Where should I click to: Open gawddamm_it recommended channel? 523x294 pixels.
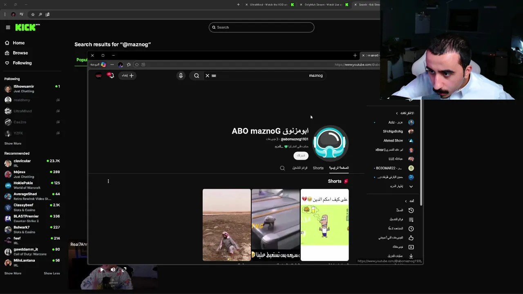[x=32, y=252]
